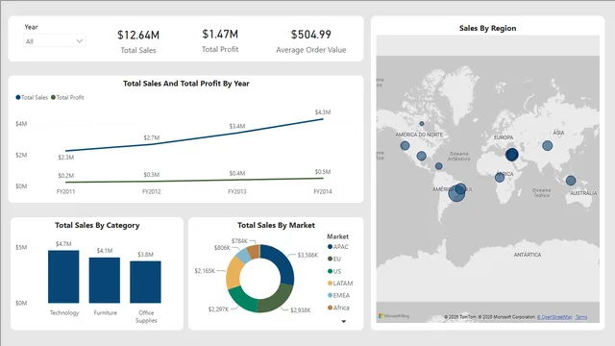Select the Furniture bar in the category chart
Image resolution: width=615 pixels, height=346 pixels.
(105, 280)
